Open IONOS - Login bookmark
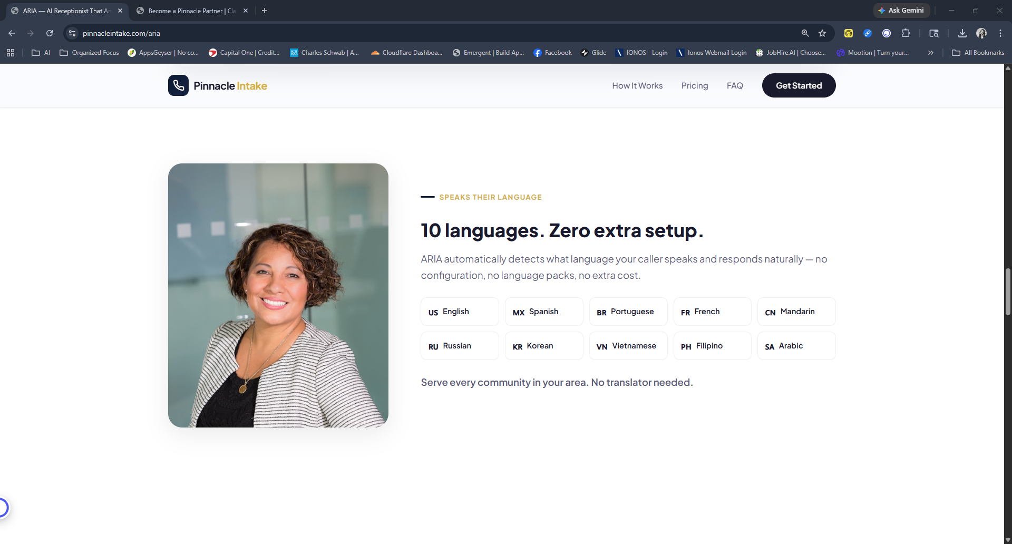This screenshot has height=544, width=1012. pos(641,53)
